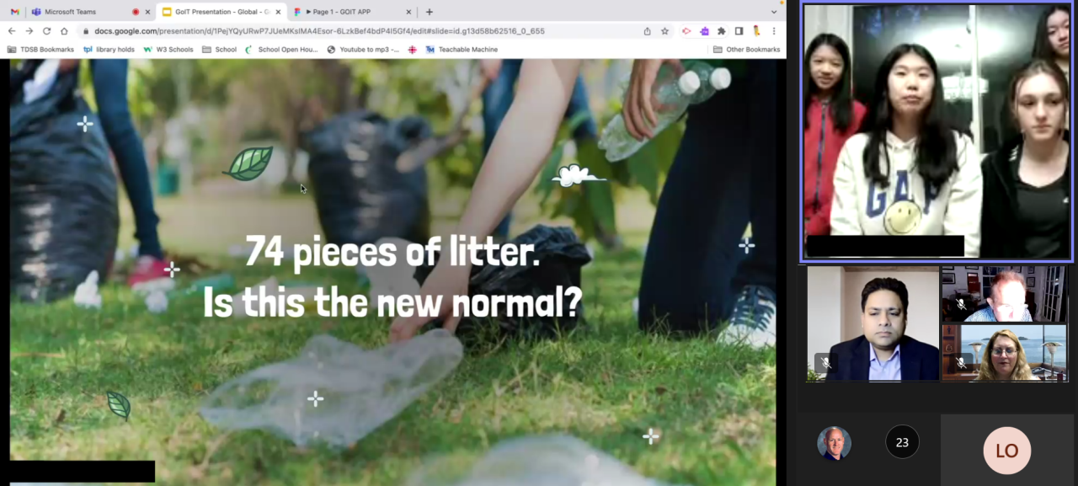Expand the tab search chevron
Screen dimensions: 1078x486
(x=774, y=12)
